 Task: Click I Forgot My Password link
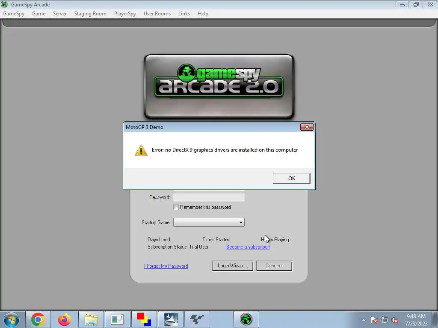point(166,266)
